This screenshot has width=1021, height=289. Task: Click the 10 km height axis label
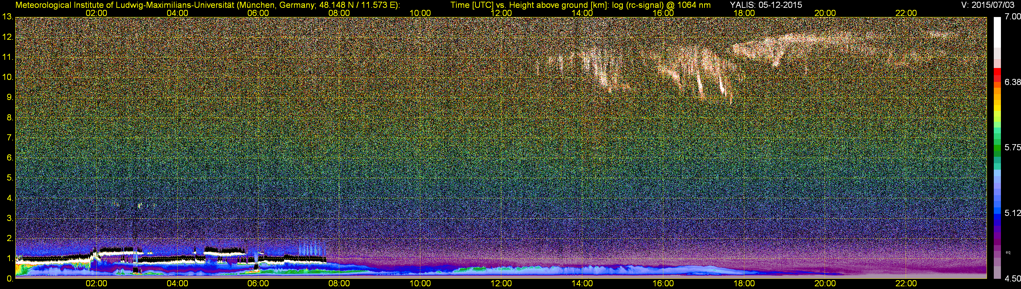click(7, 77)
